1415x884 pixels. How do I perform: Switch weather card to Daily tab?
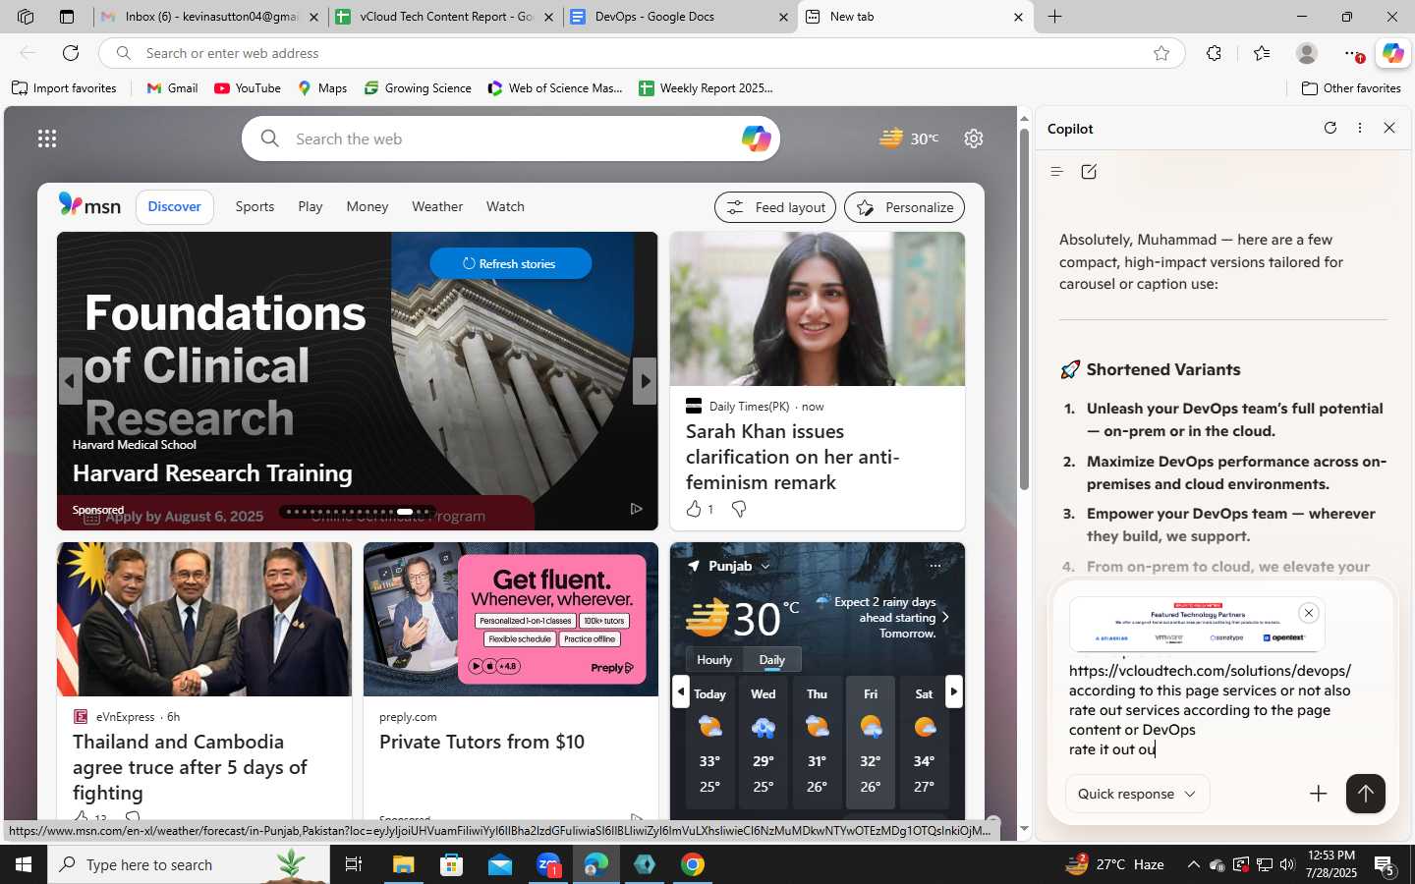(x=772, y=660)
